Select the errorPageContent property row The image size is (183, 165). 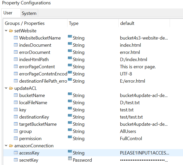(37, 67)
